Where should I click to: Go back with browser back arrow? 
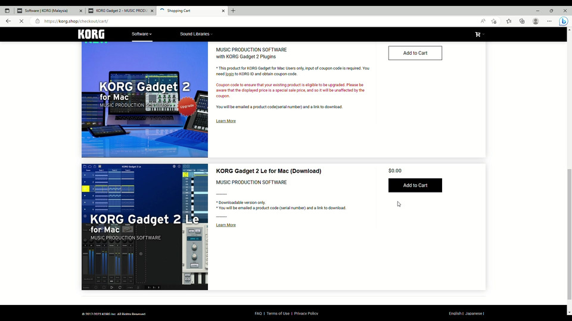pos(8,21)
